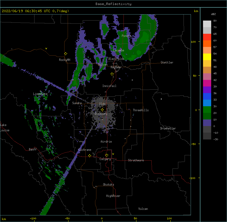Viewport: 227px width, 222px height.
Task: Click the white plus marker north of Drumheller
Action: (161, 99)
